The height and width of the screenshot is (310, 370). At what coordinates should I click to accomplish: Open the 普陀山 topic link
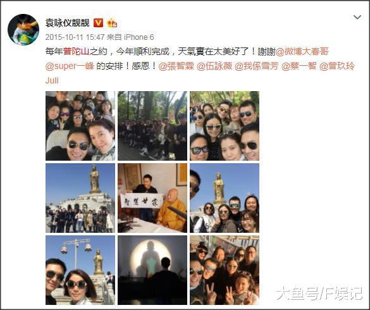click(76, 51)
